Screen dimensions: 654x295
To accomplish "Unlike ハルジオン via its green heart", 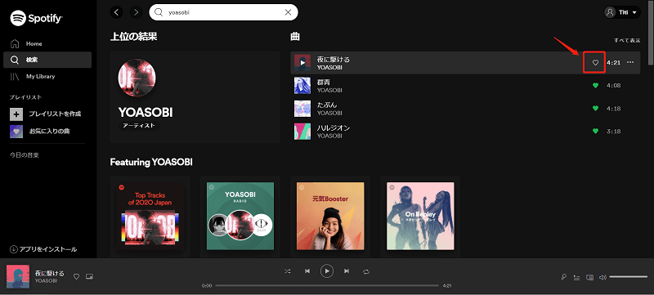I will [x=596, y=132].
